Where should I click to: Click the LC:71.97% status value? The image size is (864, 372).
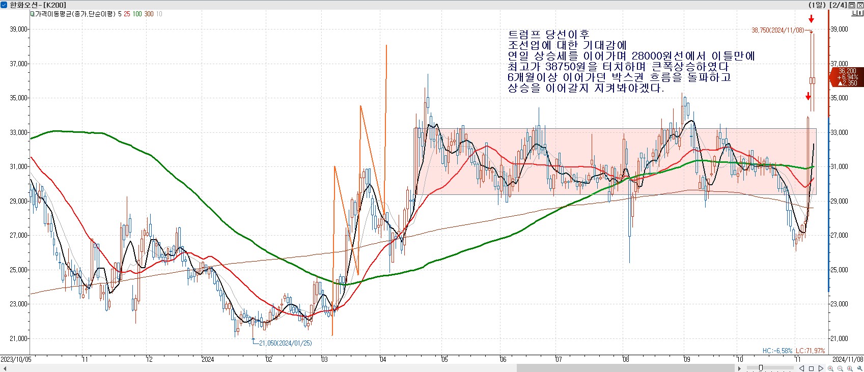click(810, 351)
